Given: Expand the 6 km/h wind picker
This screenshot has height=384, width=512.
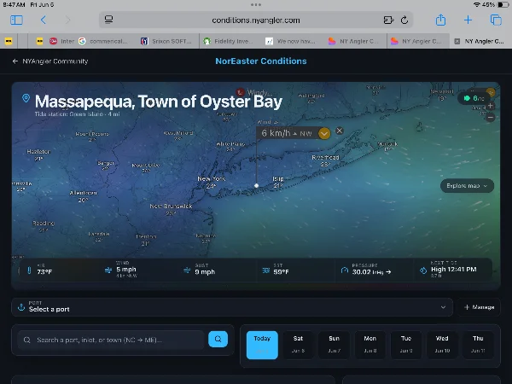Looking at the screenshot, I should (324, 133).
